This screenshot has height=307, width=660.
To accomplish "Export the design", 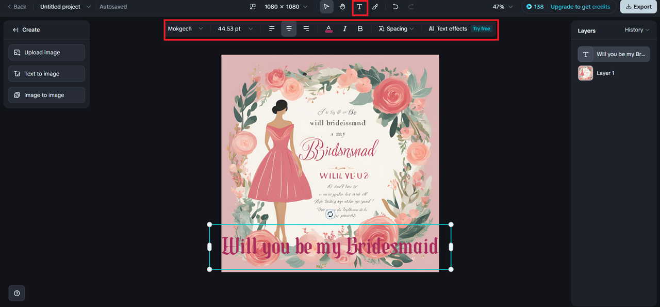I will [x=638, y=7].
